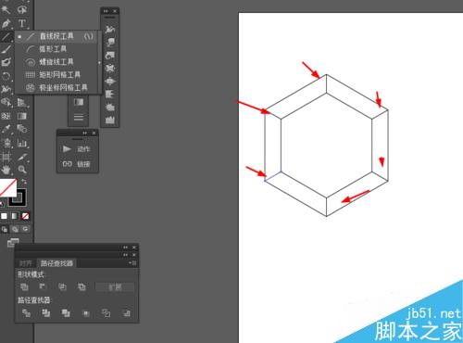
Task: Select the Column Graph tool
Action: 21,143
